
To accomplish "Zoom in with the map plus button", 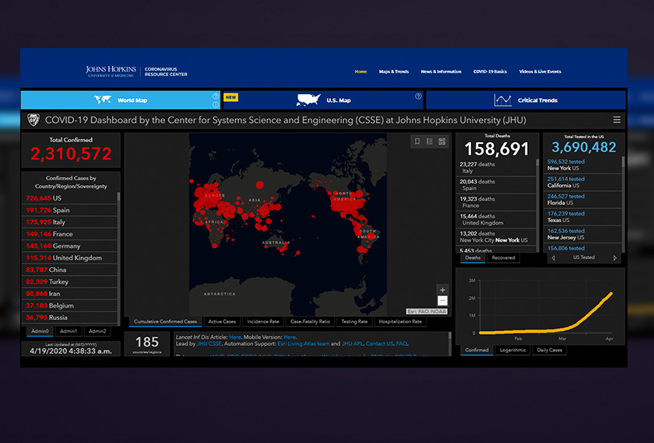I will (x=442, y=290).
